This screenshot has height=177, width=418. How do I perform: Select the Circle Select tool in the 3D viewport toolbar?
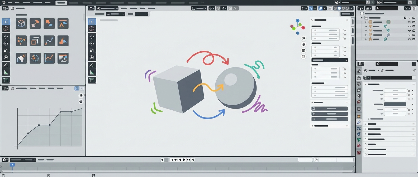click(92, 28)
